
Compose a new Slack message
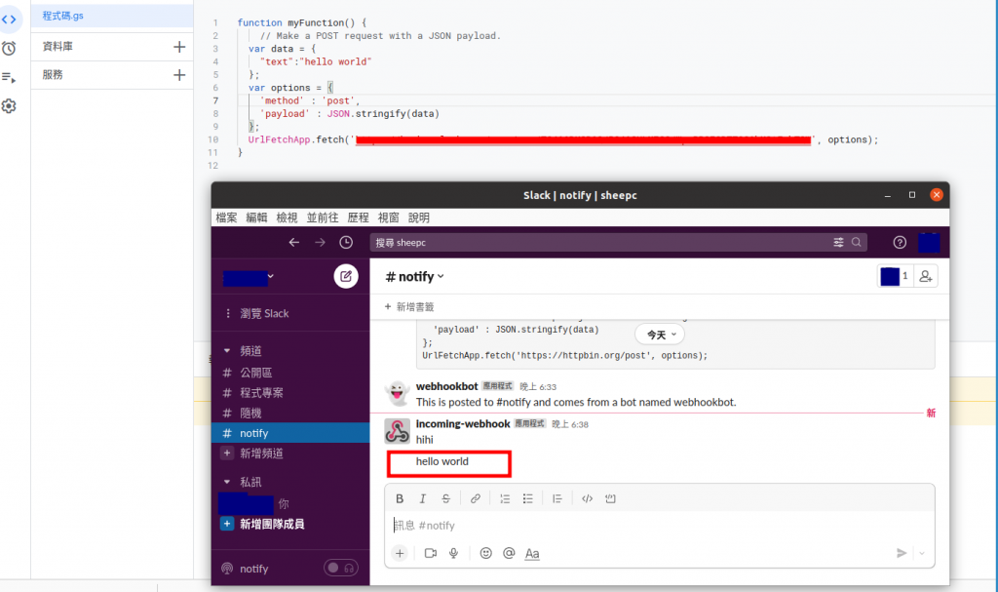click(x=346, y=276)
